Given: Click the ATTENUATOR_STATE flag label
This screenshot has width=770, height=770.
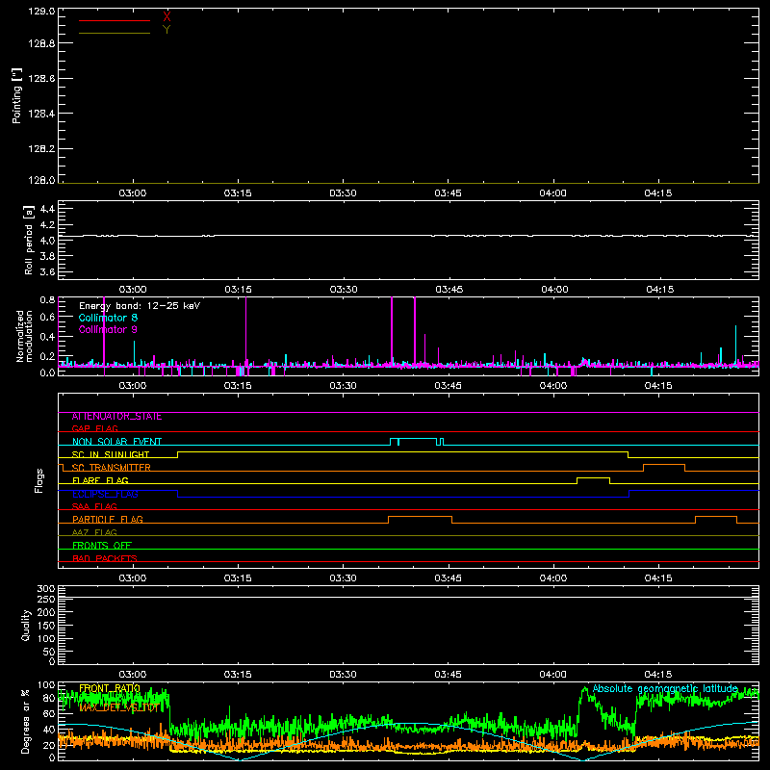Looking at the screenshot, I should [116, 417].
